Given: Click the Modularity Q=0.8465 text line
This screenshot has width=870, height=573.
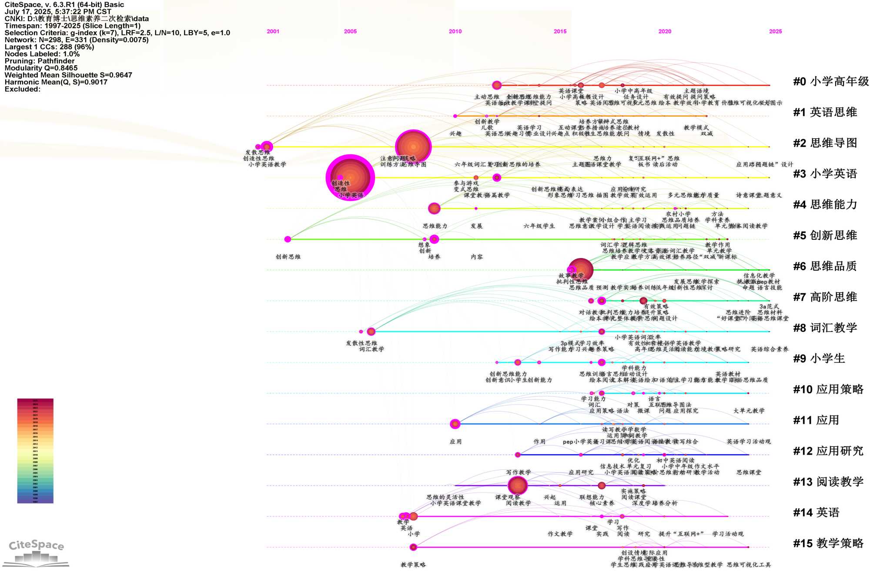Looking at the screenshot, I should coord(41,68).
